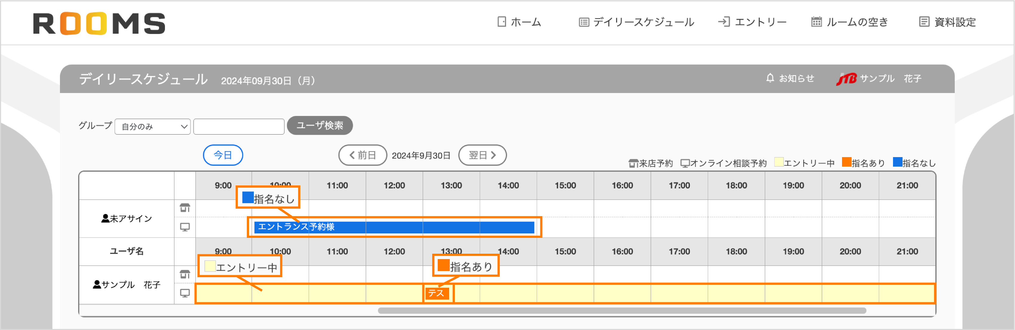This screenshot has width=1015, height=330.
Task: Click the online consultation monitor icon in 未アサイン row
Action: coord(185,227)
